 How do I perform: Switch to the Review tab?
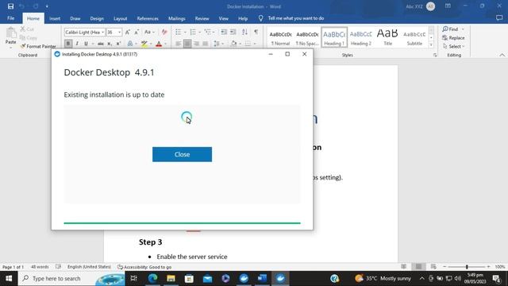click(202, 18)
